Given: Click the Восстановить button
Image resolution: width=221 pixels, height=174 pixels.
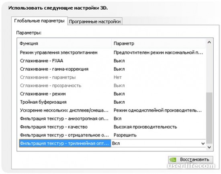Looking at the screenshot, I should [x=190, y=160].
